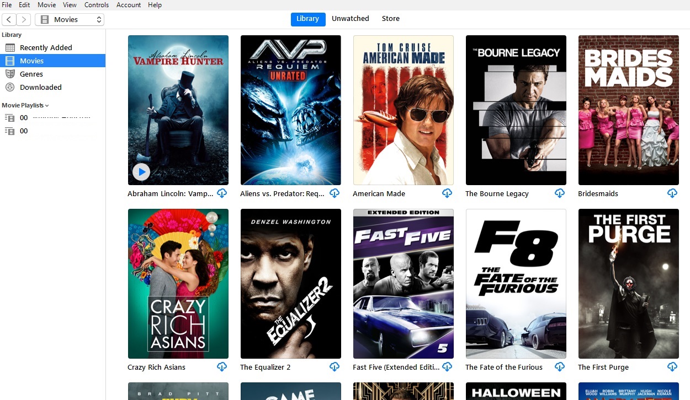The height and width of the screenshot is (400, 690).
Task: Open the Account menu
Action: coord(129,4)
